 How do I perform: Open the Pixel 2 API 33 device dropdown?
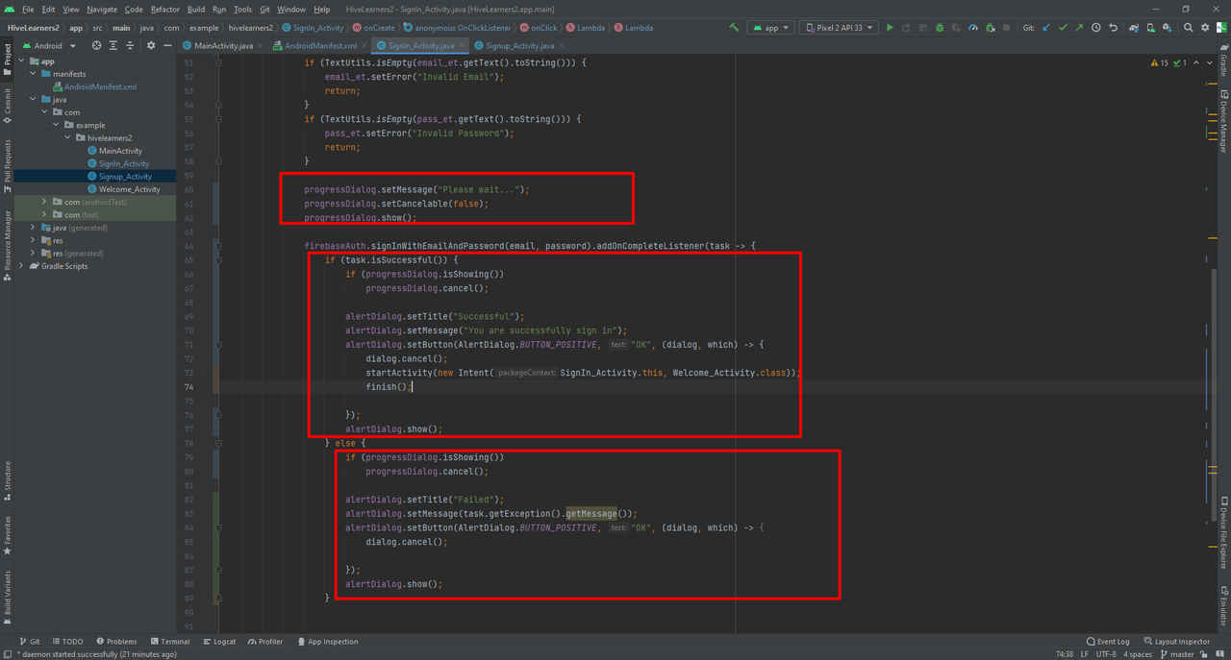[839, 28]
